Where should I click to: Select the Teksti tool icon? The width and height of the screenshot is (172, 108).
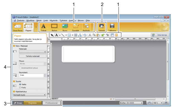(x=44, y=26)
